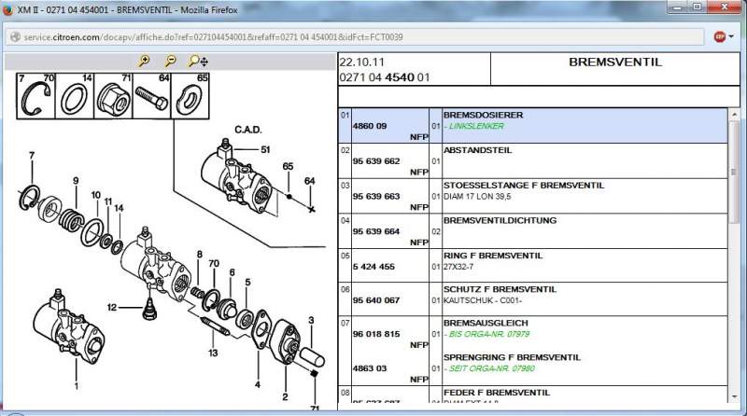This screenshot has width=747, height=416.
Task: Click part number 95 639 662
Action: 376,161
